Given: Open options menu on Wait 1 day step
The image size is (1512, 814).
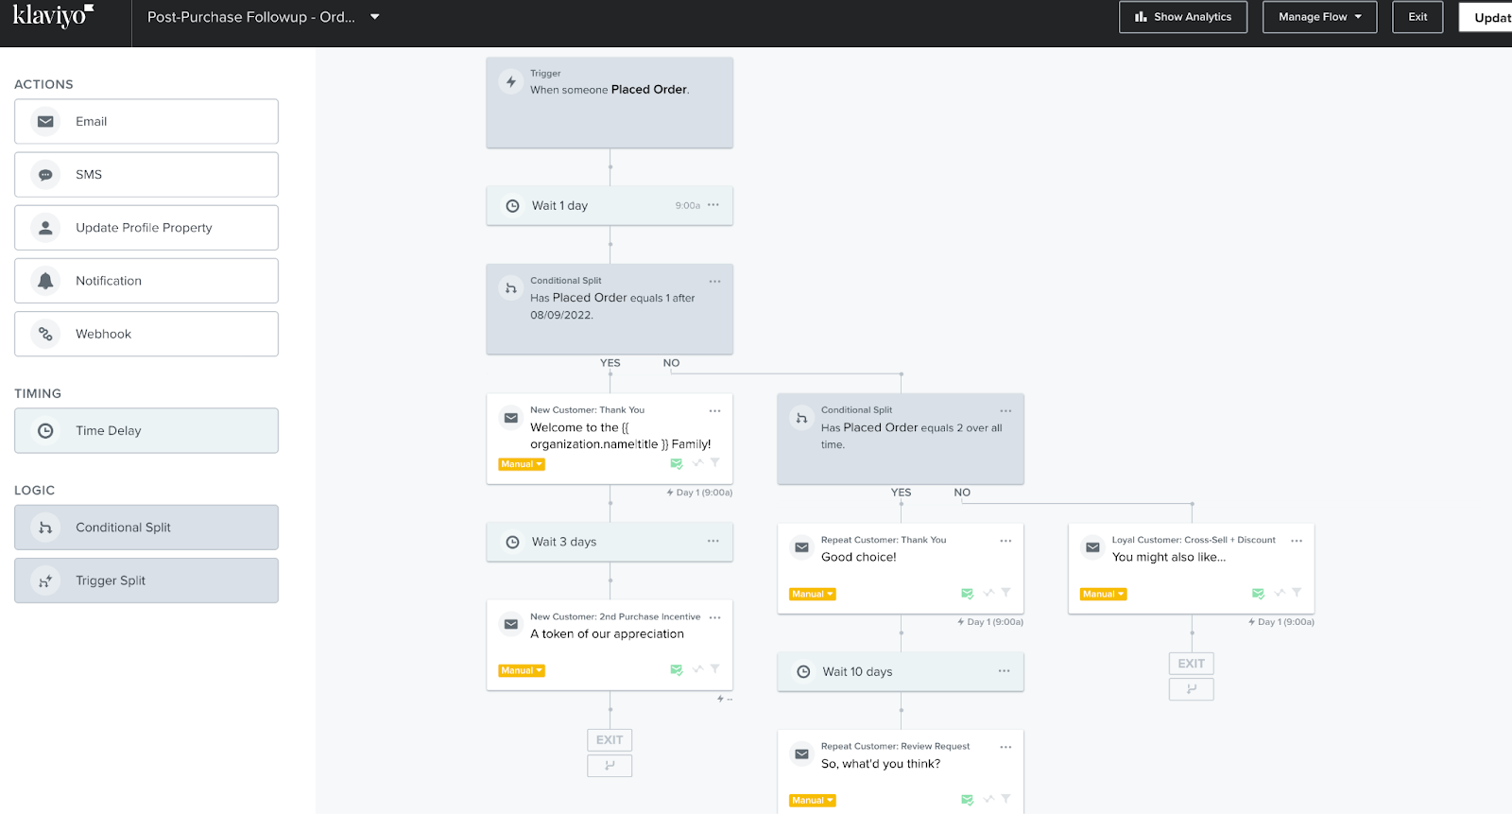Looking at the screenshot, I should 713,205.
